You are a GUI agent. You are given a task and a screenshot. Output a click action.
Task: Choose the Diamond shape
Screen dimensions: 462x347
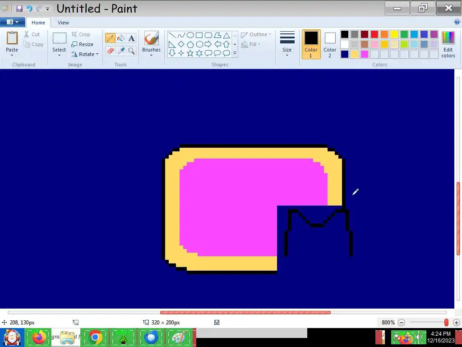[x=181, y=44]
